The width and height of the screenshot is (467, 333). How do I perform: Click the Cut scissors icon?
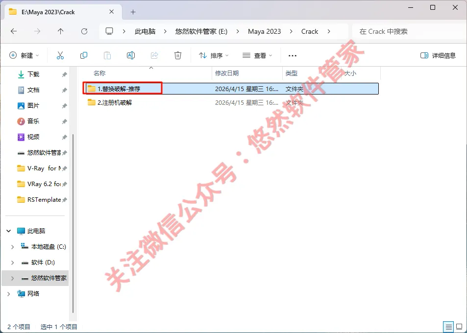coord(60,55)
